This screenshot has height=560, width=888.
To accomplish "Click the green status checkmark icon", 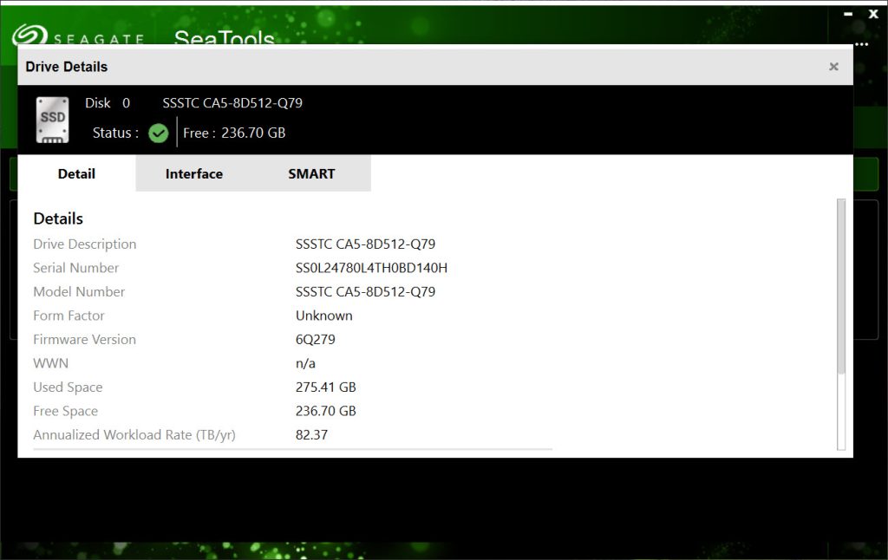I will pyautogui.click(x=158, y=133).
